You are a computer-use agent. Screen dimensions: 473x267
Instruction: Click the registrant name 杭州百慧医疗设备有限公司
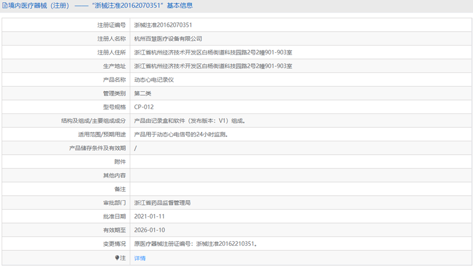tap(168, 38)
